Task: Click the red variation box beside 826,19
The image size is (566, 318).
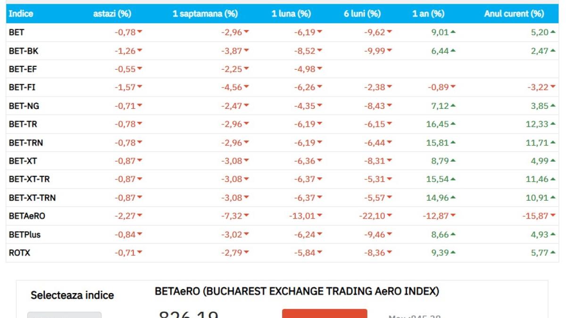Action: [x=325, y=314]
